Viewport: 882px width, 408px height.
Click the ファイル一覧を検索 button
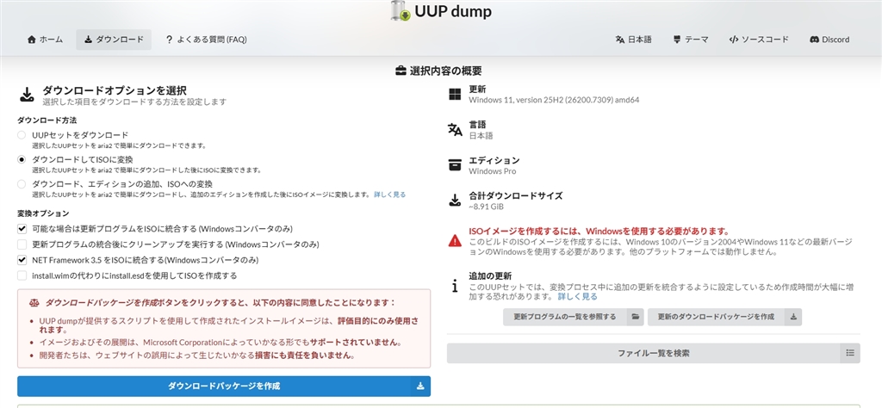654,354
